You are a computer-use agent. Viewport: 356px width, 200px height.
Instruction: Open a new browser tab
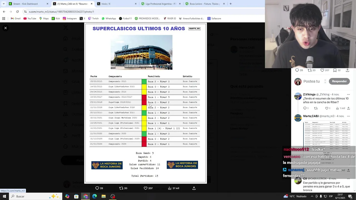coord(230,4)
